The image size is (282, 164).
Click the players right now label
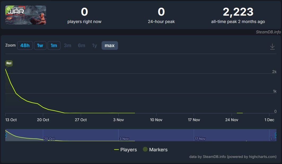tap(84, 21)
